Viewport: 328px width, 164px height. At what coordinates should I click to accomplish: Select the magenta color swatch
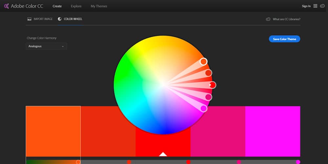pos(273,131)
